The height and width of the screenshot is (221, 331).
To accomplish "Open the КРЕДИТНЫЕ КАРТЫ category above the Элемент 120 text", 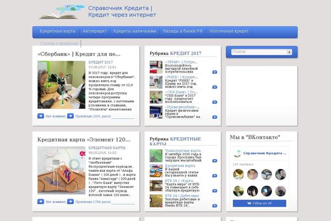I will click(x=107, y=148).
